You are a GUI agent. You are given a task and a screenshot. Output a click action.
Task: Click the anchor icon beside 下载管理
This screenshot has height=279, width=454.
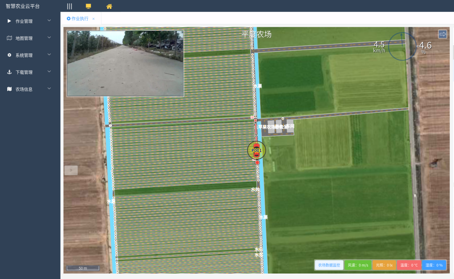[x=9, y=72]
